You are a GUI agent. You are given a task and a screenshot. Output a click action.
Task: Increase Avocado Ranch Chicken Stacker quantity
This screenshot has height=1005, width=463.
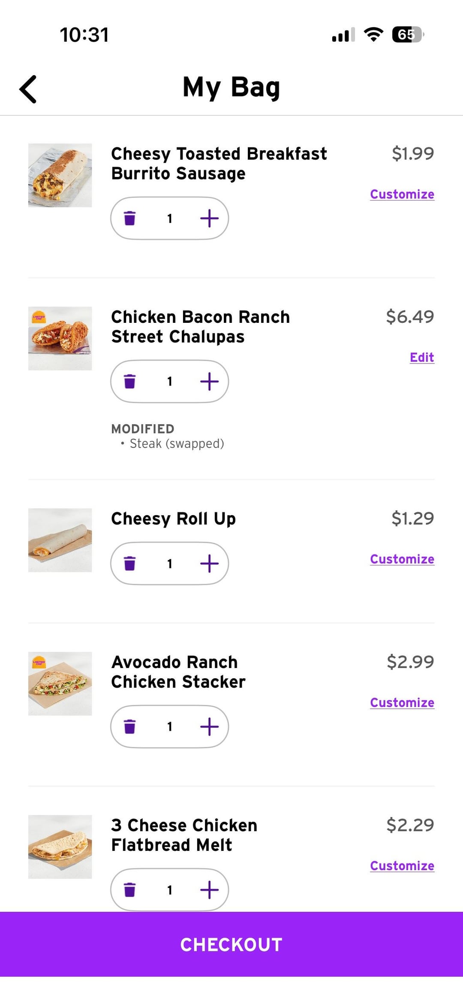point(209,726)
